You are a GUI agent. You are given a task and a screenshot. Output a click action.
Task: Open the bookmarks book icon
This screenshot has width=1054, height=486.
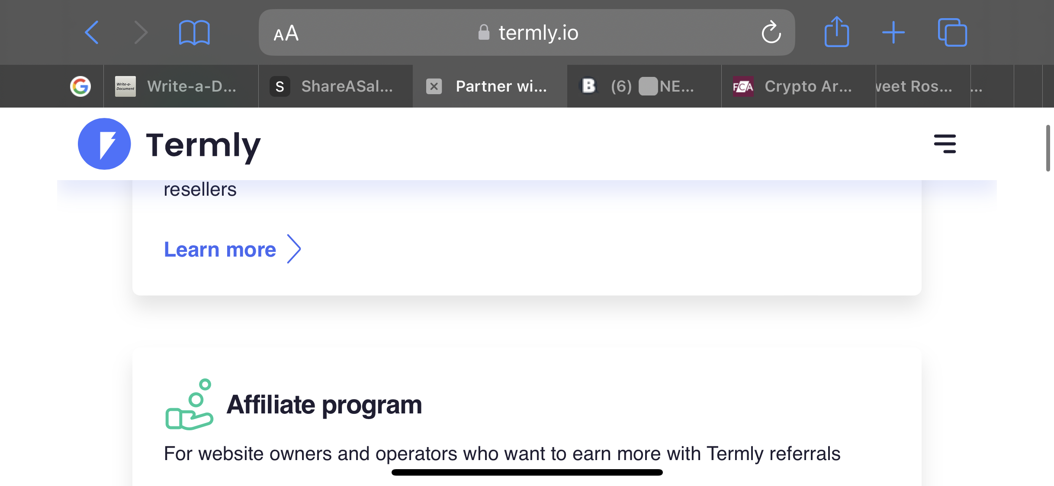point(194,32)
